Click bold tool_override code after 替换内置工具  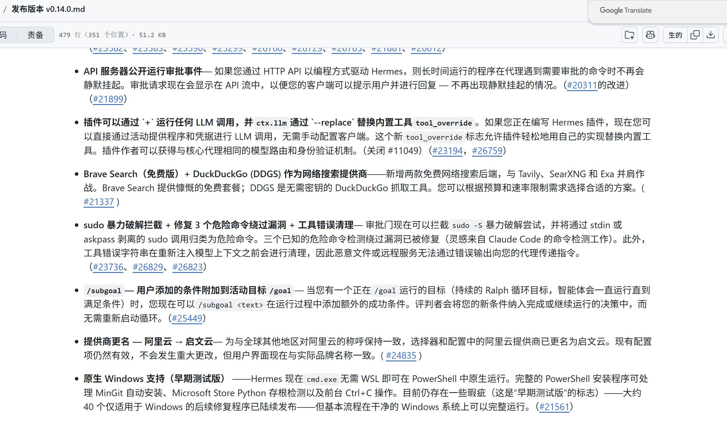click(x=444, y=123)
